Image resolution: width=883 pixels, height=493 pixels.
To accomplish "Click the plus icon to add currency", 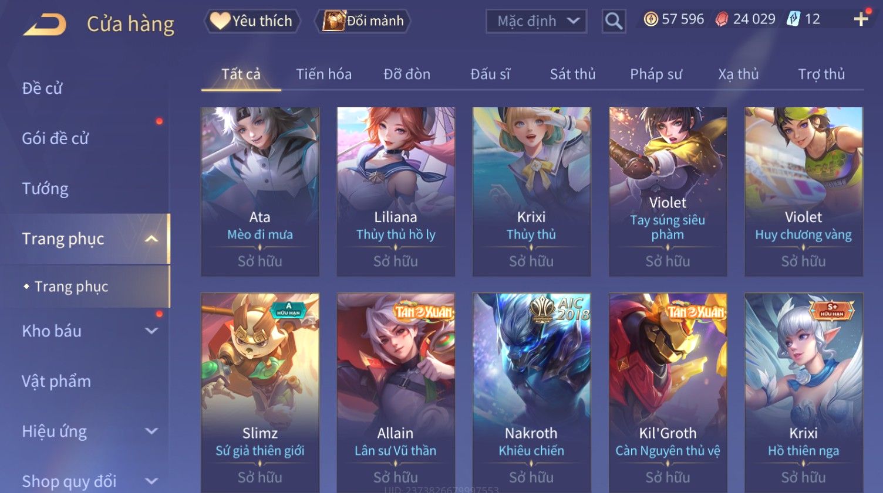I will [x=861, y=19].
